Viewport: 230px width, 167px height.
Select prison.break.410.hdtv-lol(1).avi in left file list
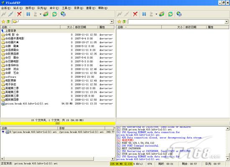(x=57, y=104)
